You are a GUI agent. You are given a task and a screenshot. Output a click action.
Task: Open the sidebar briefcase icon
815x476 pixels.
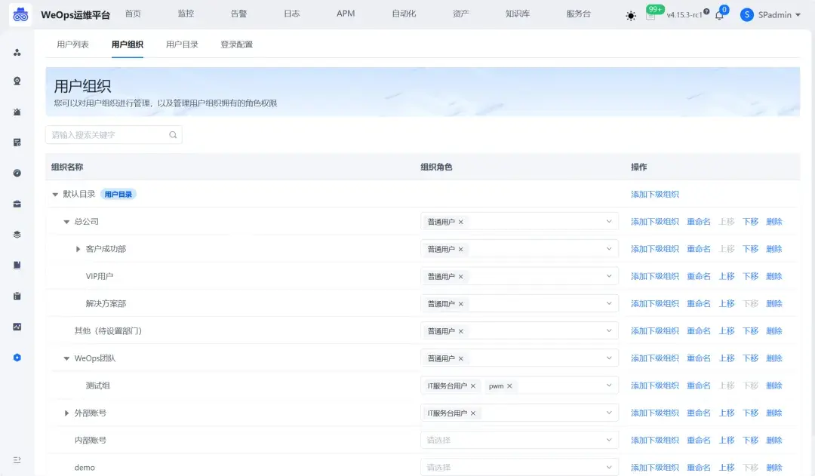point(17,204)
